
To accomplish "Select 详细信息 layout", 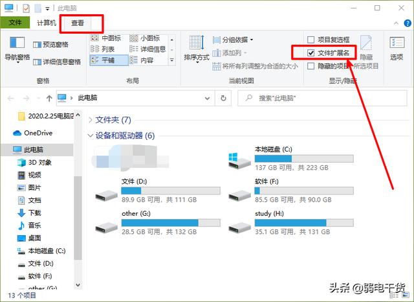I will [147, 49].
